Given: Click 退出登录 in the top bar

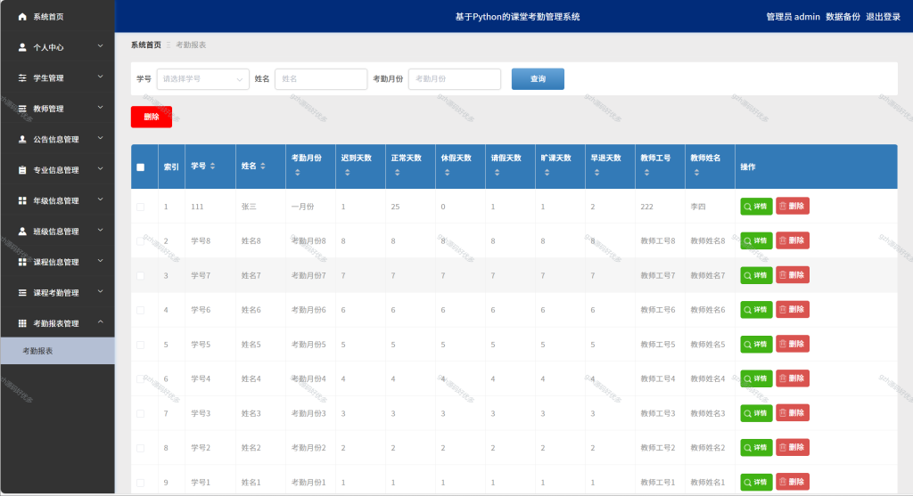Looking at the screenshot, I should coord(883,17).
